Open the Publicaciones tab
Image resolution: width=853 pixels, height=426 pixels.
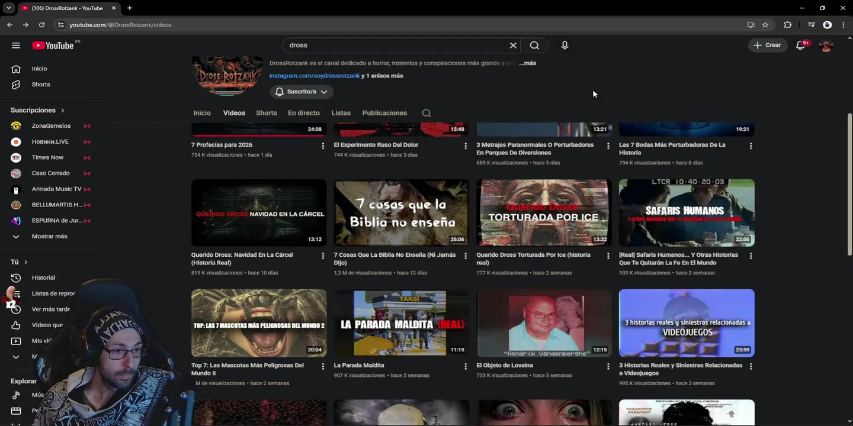coord(384,113)
